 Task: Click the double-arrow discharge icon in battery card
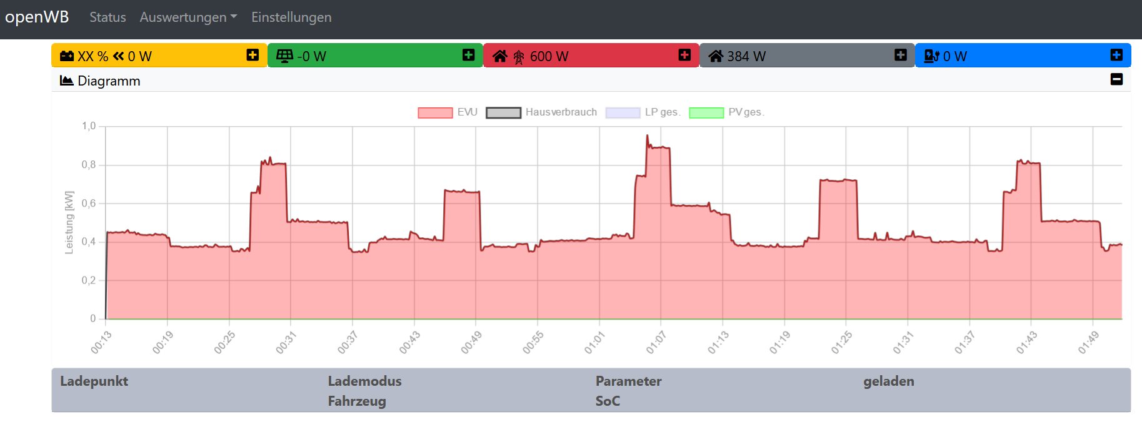pos(118,56)
